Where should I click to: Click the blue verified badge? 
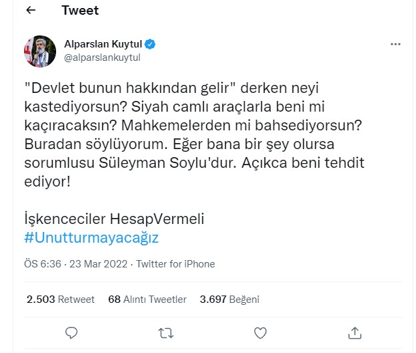click(x=151, y=44)
